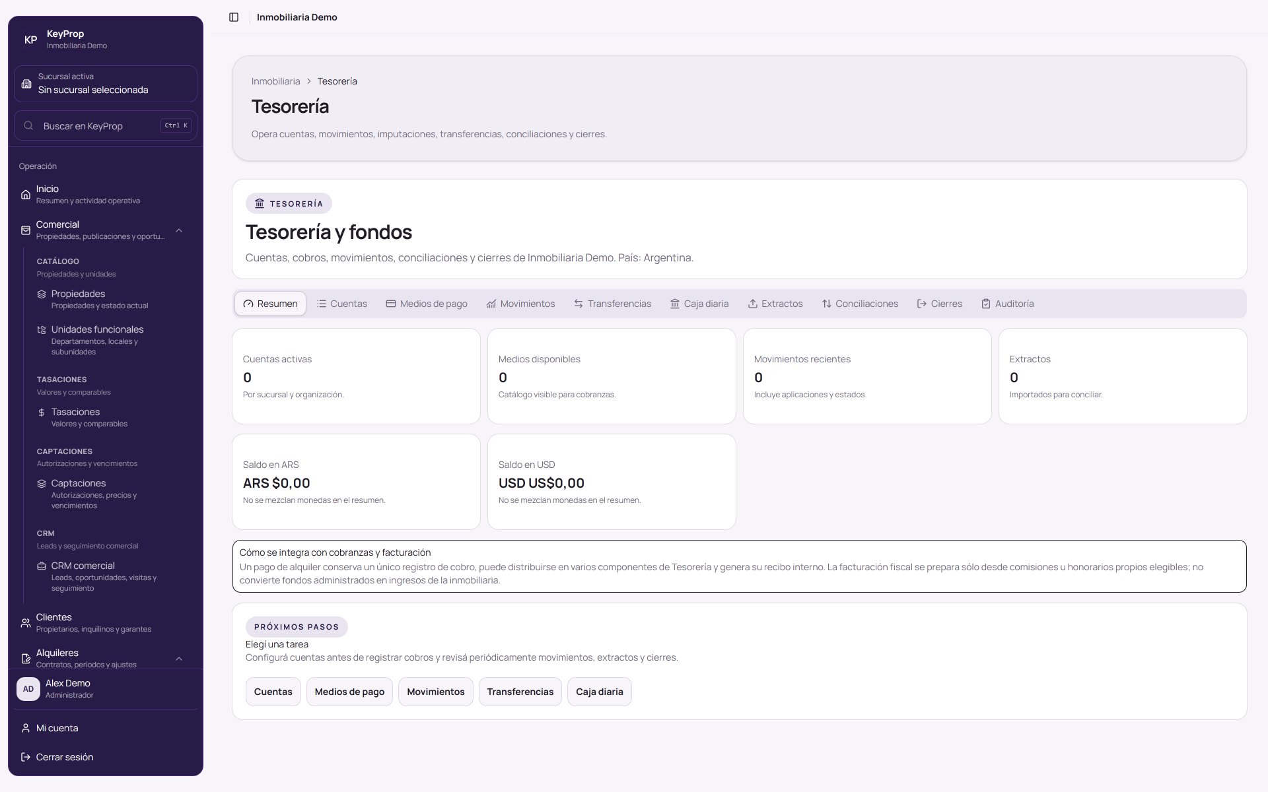Open the Medios de pago tab
Screen dimensions: 1268x792
(427, 304)
